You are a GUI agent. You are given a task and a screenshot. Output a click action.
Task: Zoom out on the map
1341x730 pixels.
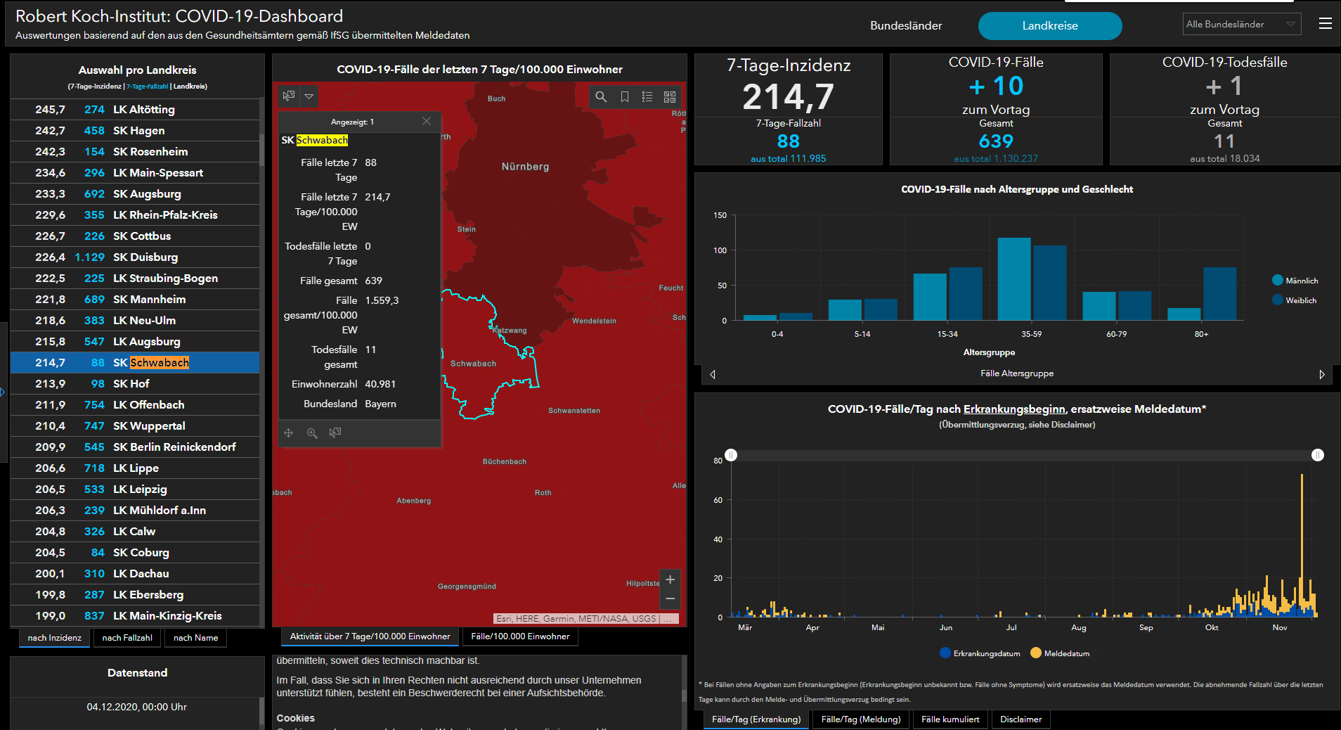pyautogui.click(x=670, y=598)
